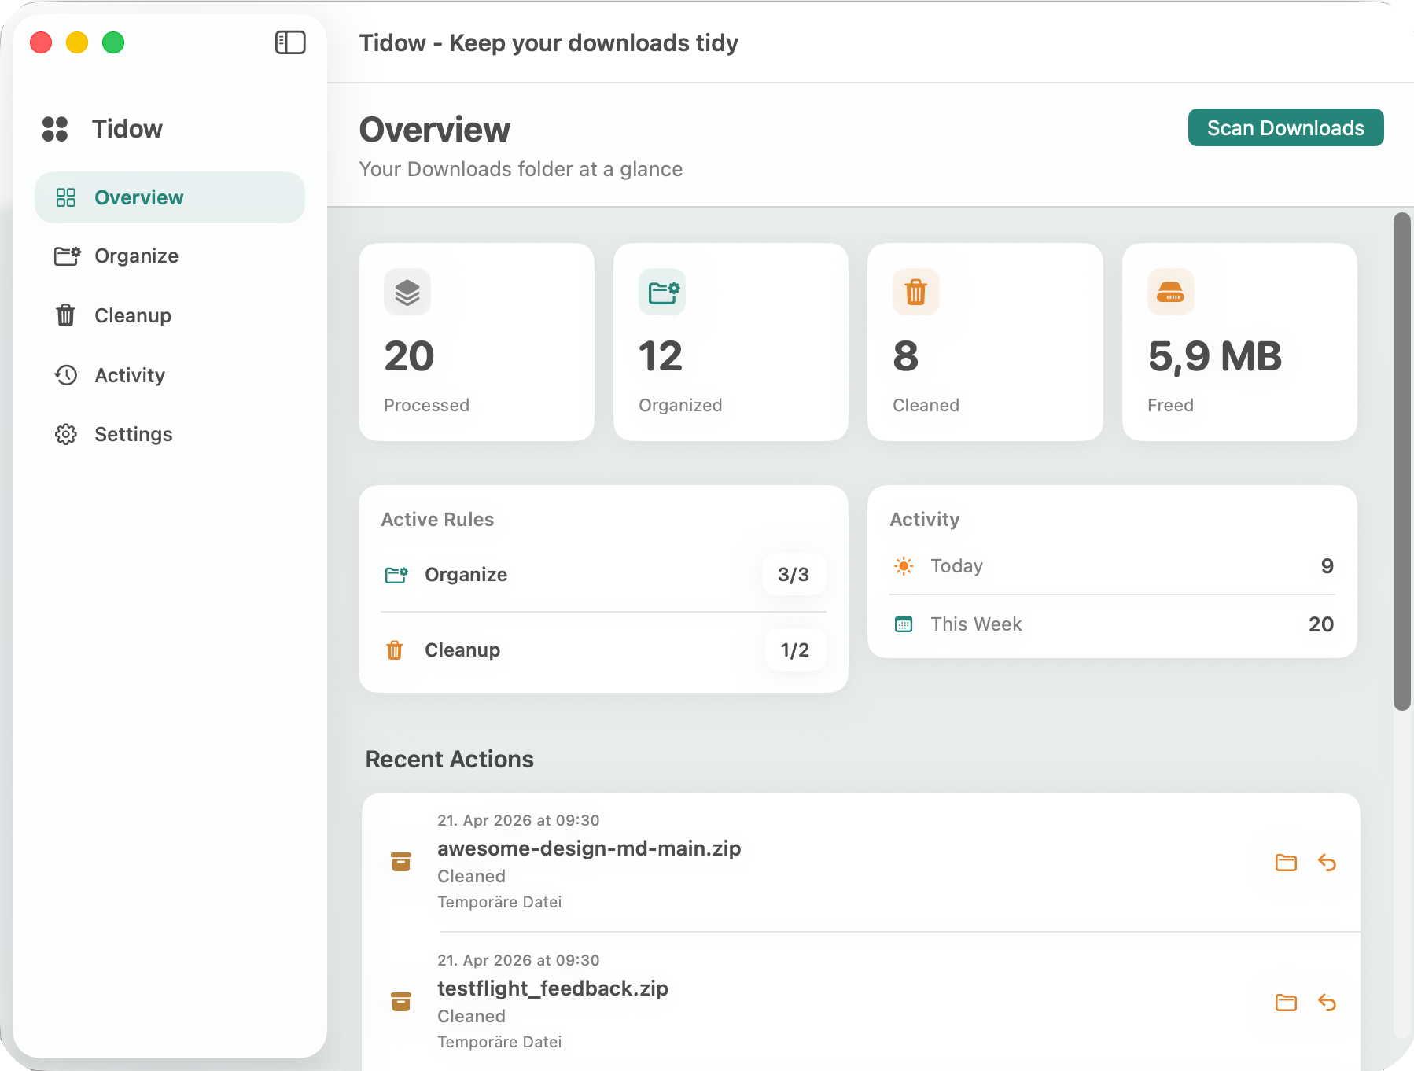
Task: Go to Organize in the sidebar
Action: coord(170,256)
